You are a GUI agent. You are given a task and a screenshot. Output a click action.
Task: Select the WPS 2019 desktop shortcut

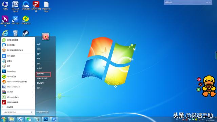pyautogui.click(x=15, y=20)
